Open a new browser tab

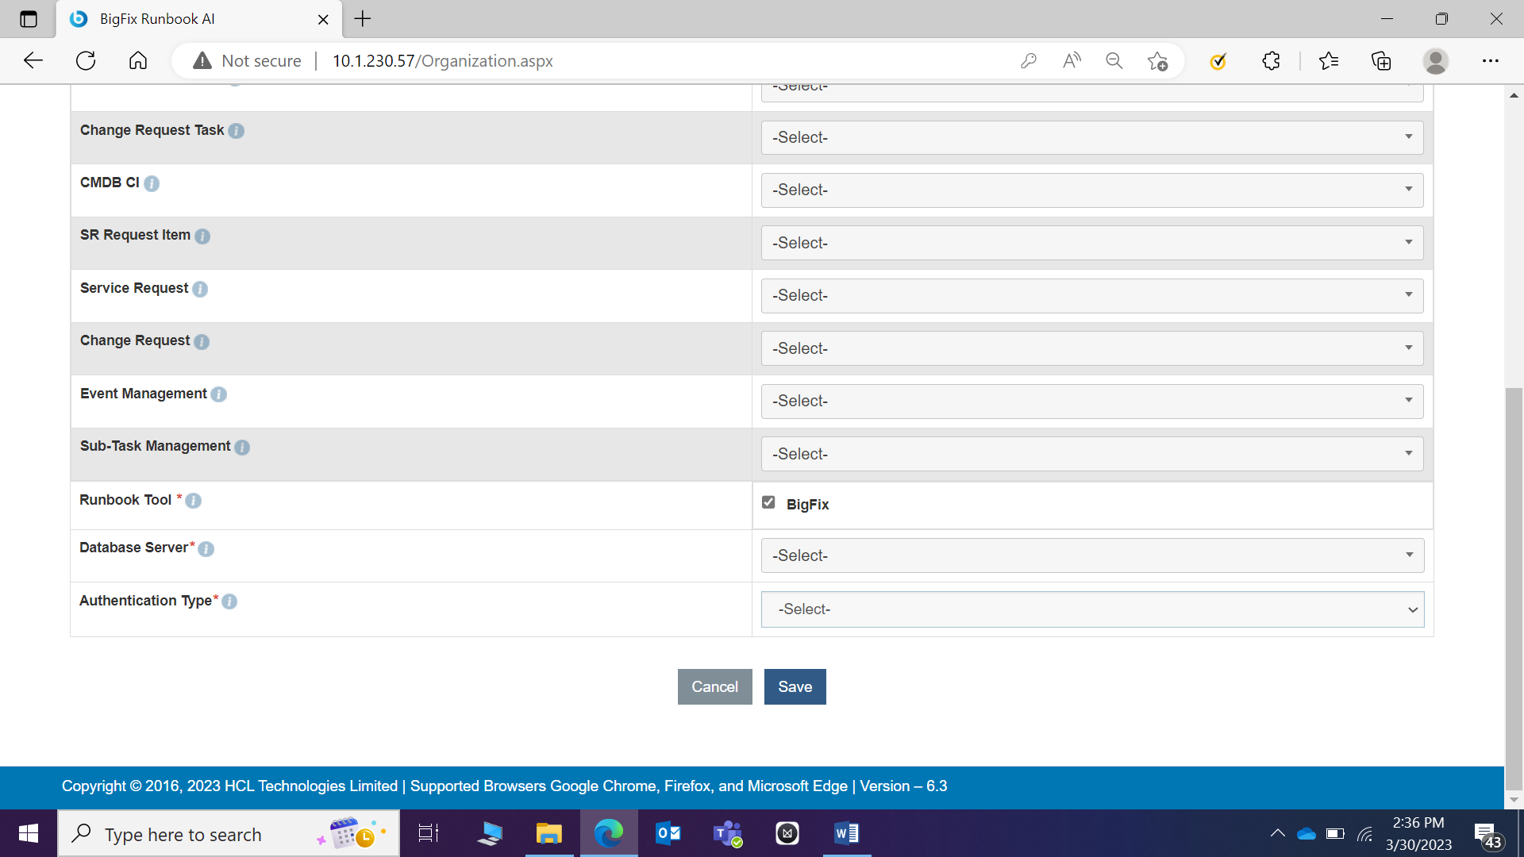point(363,19)
